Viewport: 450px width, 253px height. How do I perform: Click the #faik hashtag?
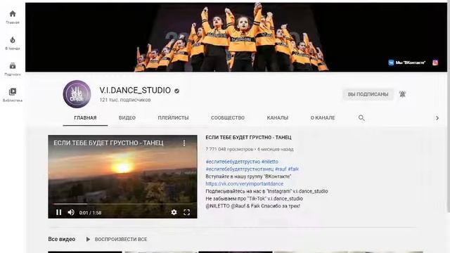click(293, 169)
